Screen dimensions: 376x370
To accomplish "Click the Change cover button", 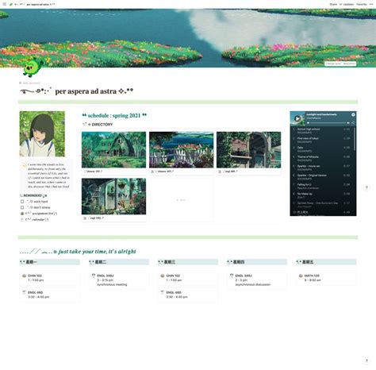I will pos(333,64).
